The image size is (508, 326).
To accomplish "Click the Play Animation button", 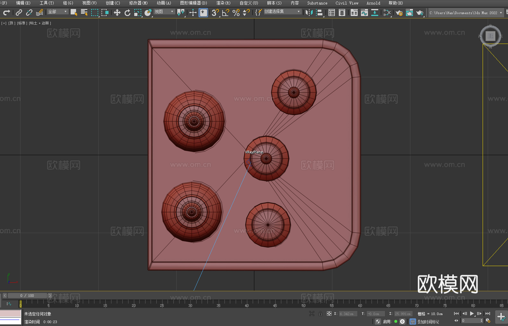I will (x=472, y=313).
